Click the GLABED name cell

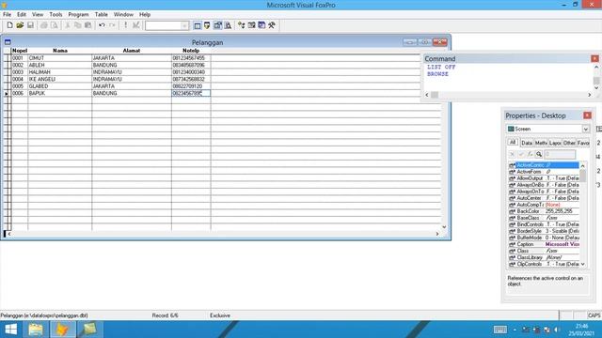pyautogui.click(x=60, y=86)
